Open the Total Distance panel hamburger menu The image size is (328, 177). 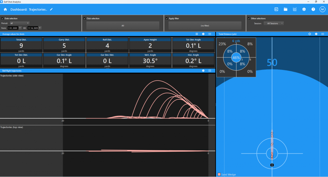click(x=323, y=34)
